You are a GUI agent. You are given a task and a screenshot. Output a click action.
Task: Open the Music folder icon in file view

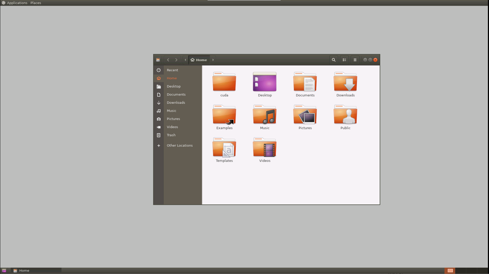coord(264,115)
